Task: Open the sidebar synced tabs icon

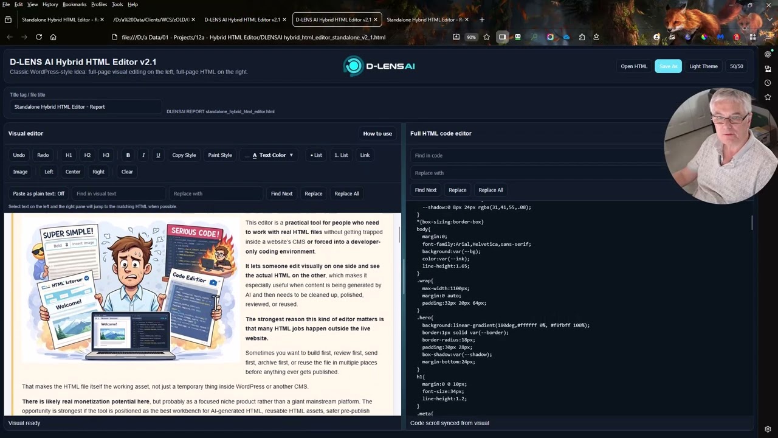Action: point(768,69)
